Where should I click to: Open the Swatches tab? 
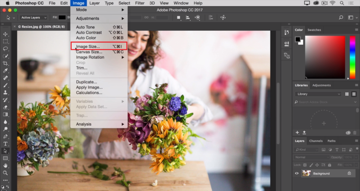point(314,30)
